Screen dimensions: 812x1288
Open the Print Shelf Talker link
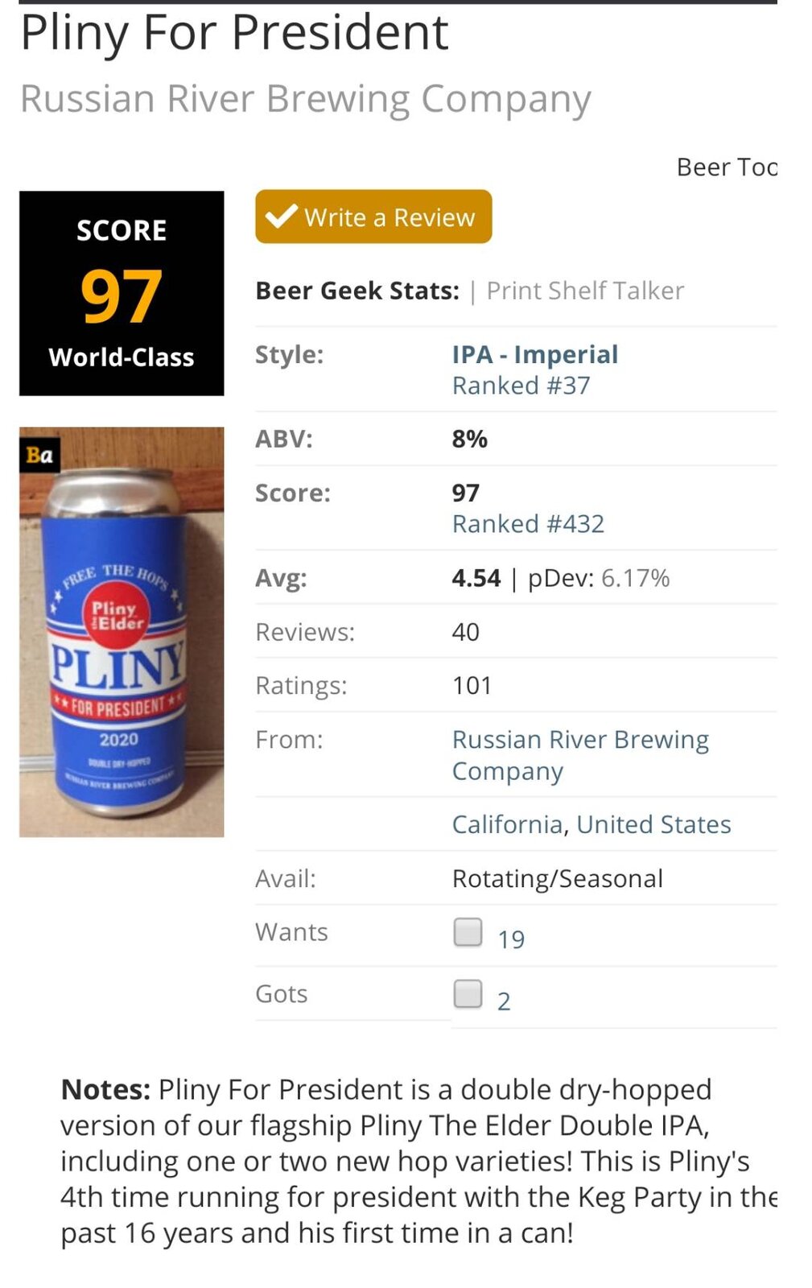585,291
